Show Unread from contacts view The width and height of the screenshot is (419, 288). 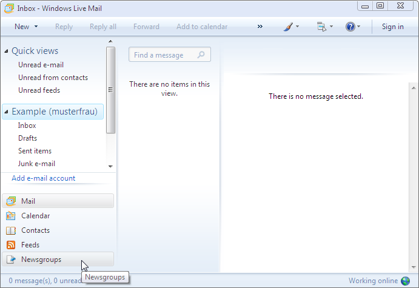pyautogui.click(x=53, y=78)
